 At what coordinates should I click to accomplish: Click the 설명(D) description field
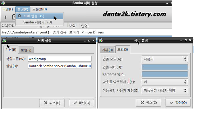pyautogui.click(x=60, y=66)
